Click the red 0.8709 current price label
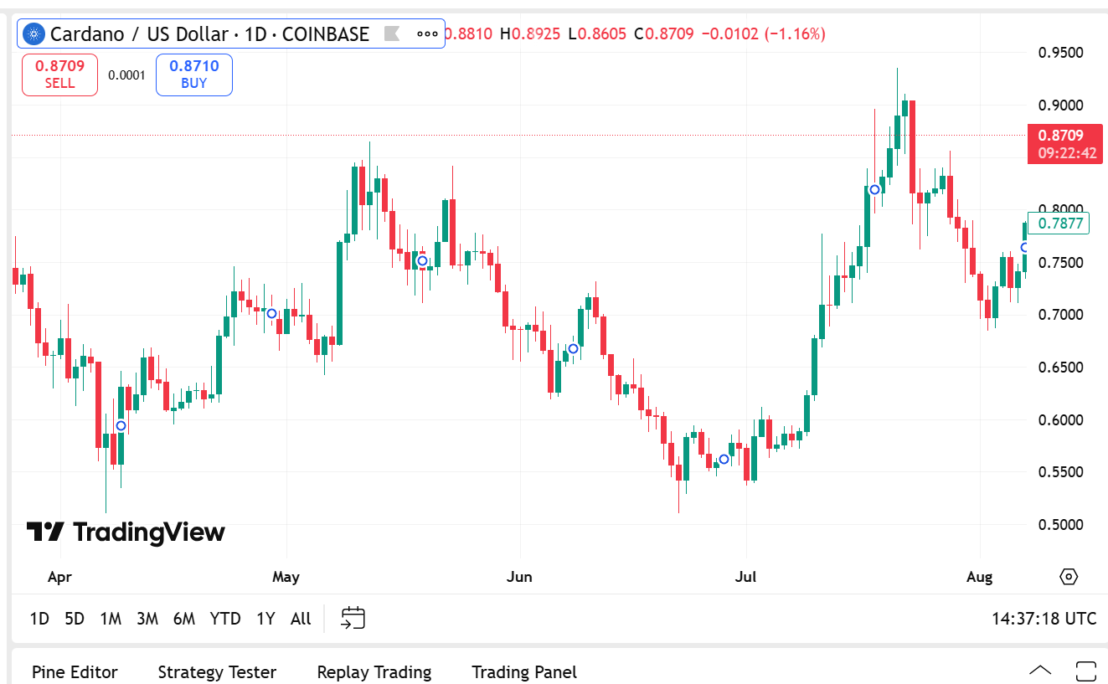This screenshot has width=1108, height=684. click(x=1064, y=143)
